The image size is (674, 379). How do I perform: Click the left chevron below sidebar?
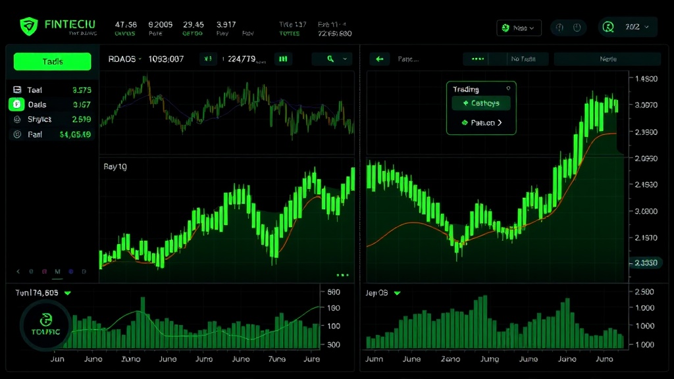pos(18,272)
